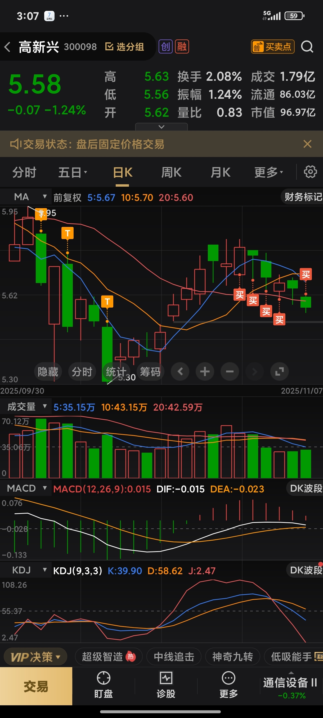Tap the tallest volume bar

click(x=41, y=448)
